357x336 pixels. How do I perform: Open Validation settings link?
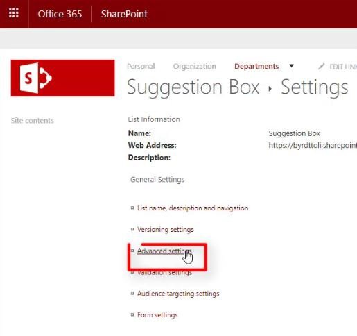coord(164,273)
